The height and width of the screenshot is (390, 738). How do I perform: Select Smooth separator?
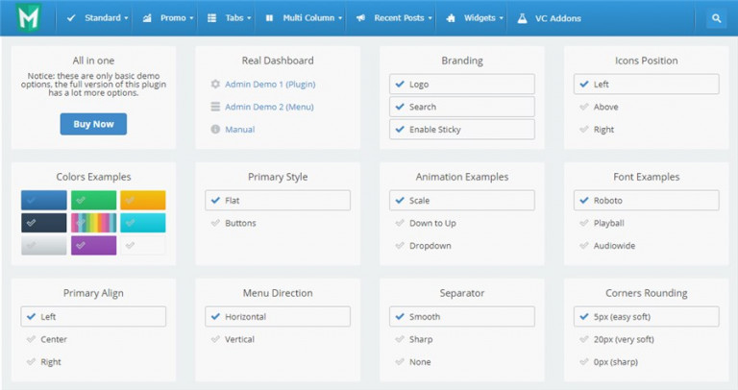coord(461,316)
